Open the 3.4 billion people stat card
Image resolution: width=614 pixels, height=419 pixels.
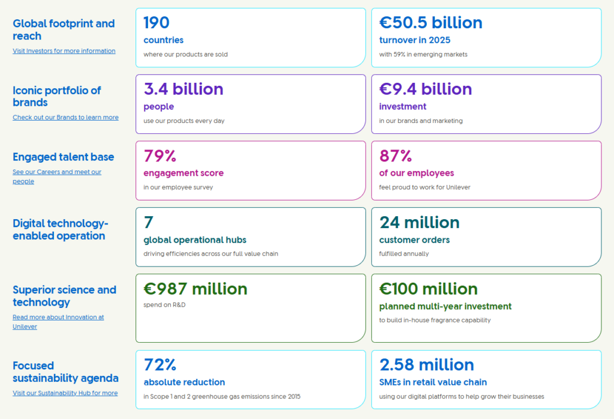(x=251, y=103)
